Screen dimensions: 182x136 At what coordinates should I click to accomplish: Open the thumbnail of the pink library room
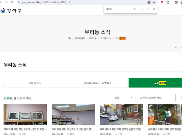pos(73,115)
